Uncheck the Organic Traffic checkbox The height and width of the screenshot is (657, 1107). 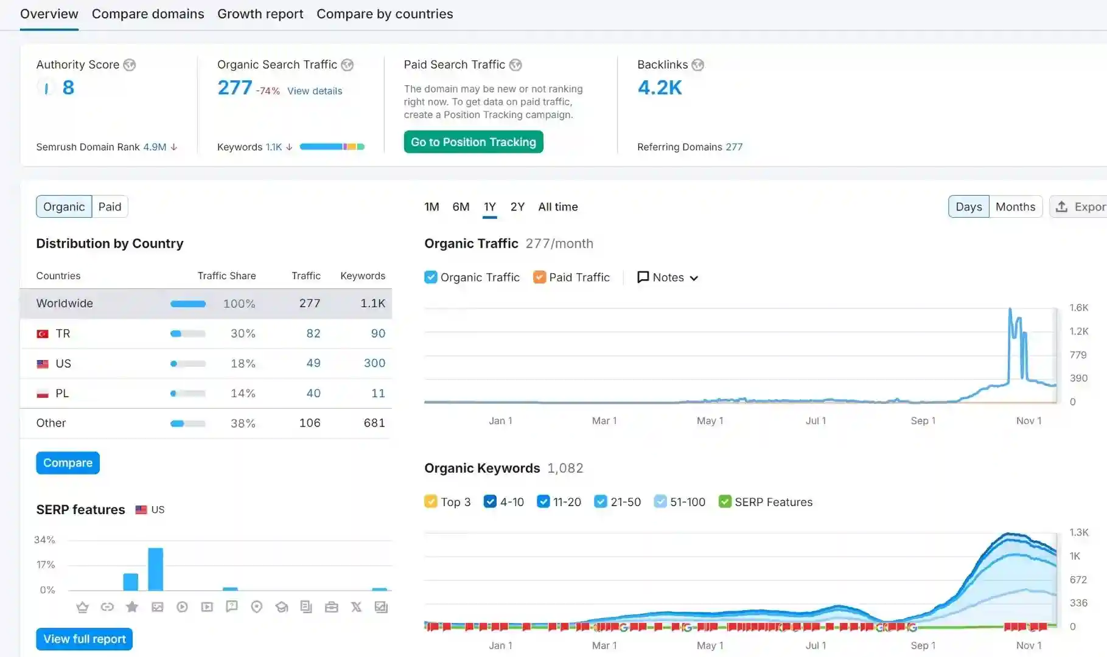(x=431, y=277)
